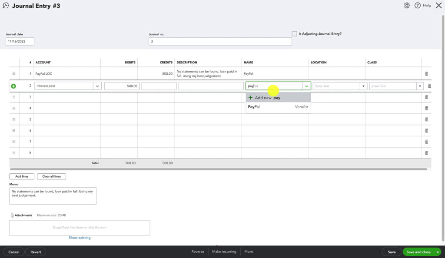The width and height of the screenshot is (445, 258).
Task: Click the drag handle on line 3
Action: (13, 97)
